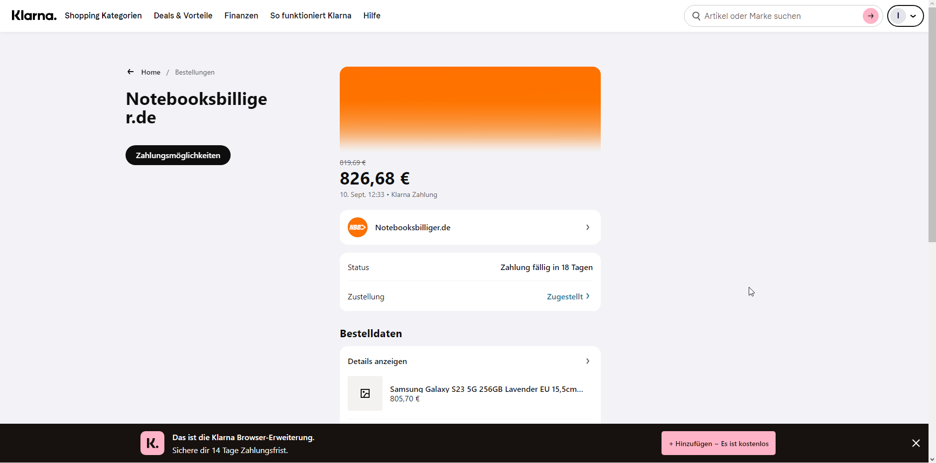
Task: Open Deals & Vorteile menu
Action: pos(183,15)
